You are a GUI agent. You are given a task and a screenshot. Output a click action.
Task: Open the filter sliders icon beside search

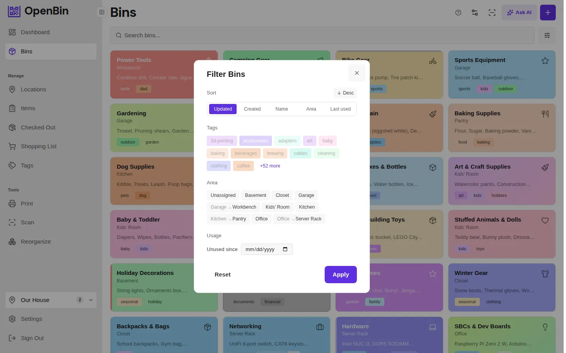coord(547,35)
